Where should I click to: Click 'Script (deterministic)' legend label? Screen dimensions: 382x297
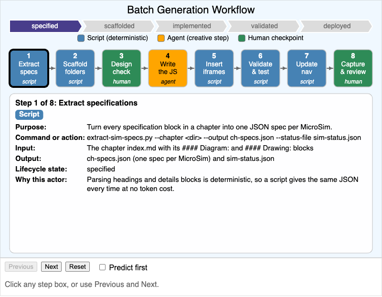pyautogui.click(x=117, y=38)
